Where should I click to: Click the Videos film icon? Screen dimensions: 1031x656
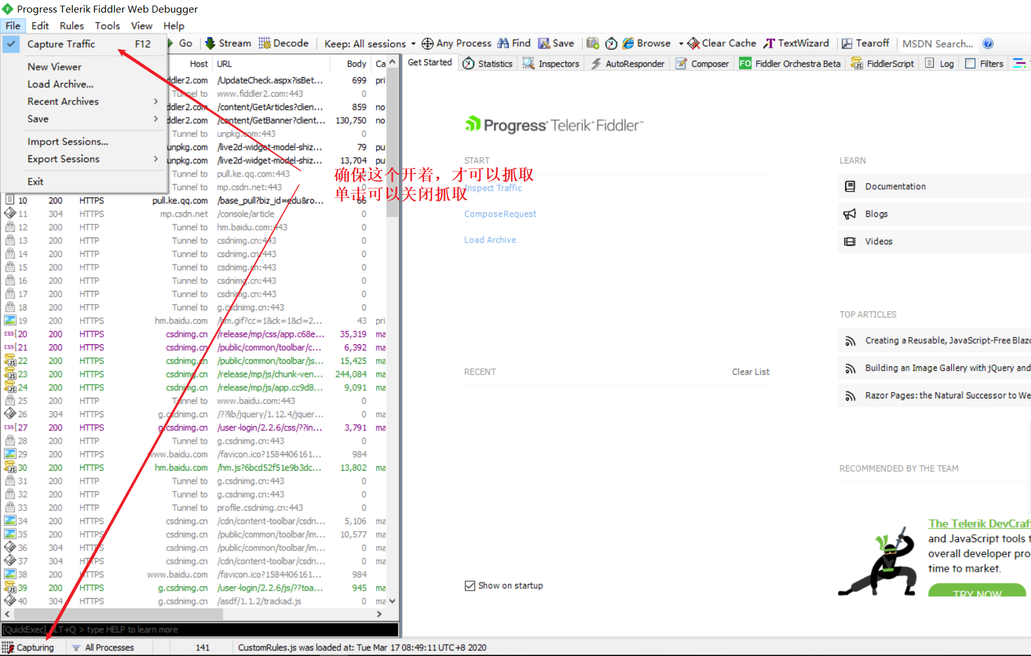coord(850,242)
